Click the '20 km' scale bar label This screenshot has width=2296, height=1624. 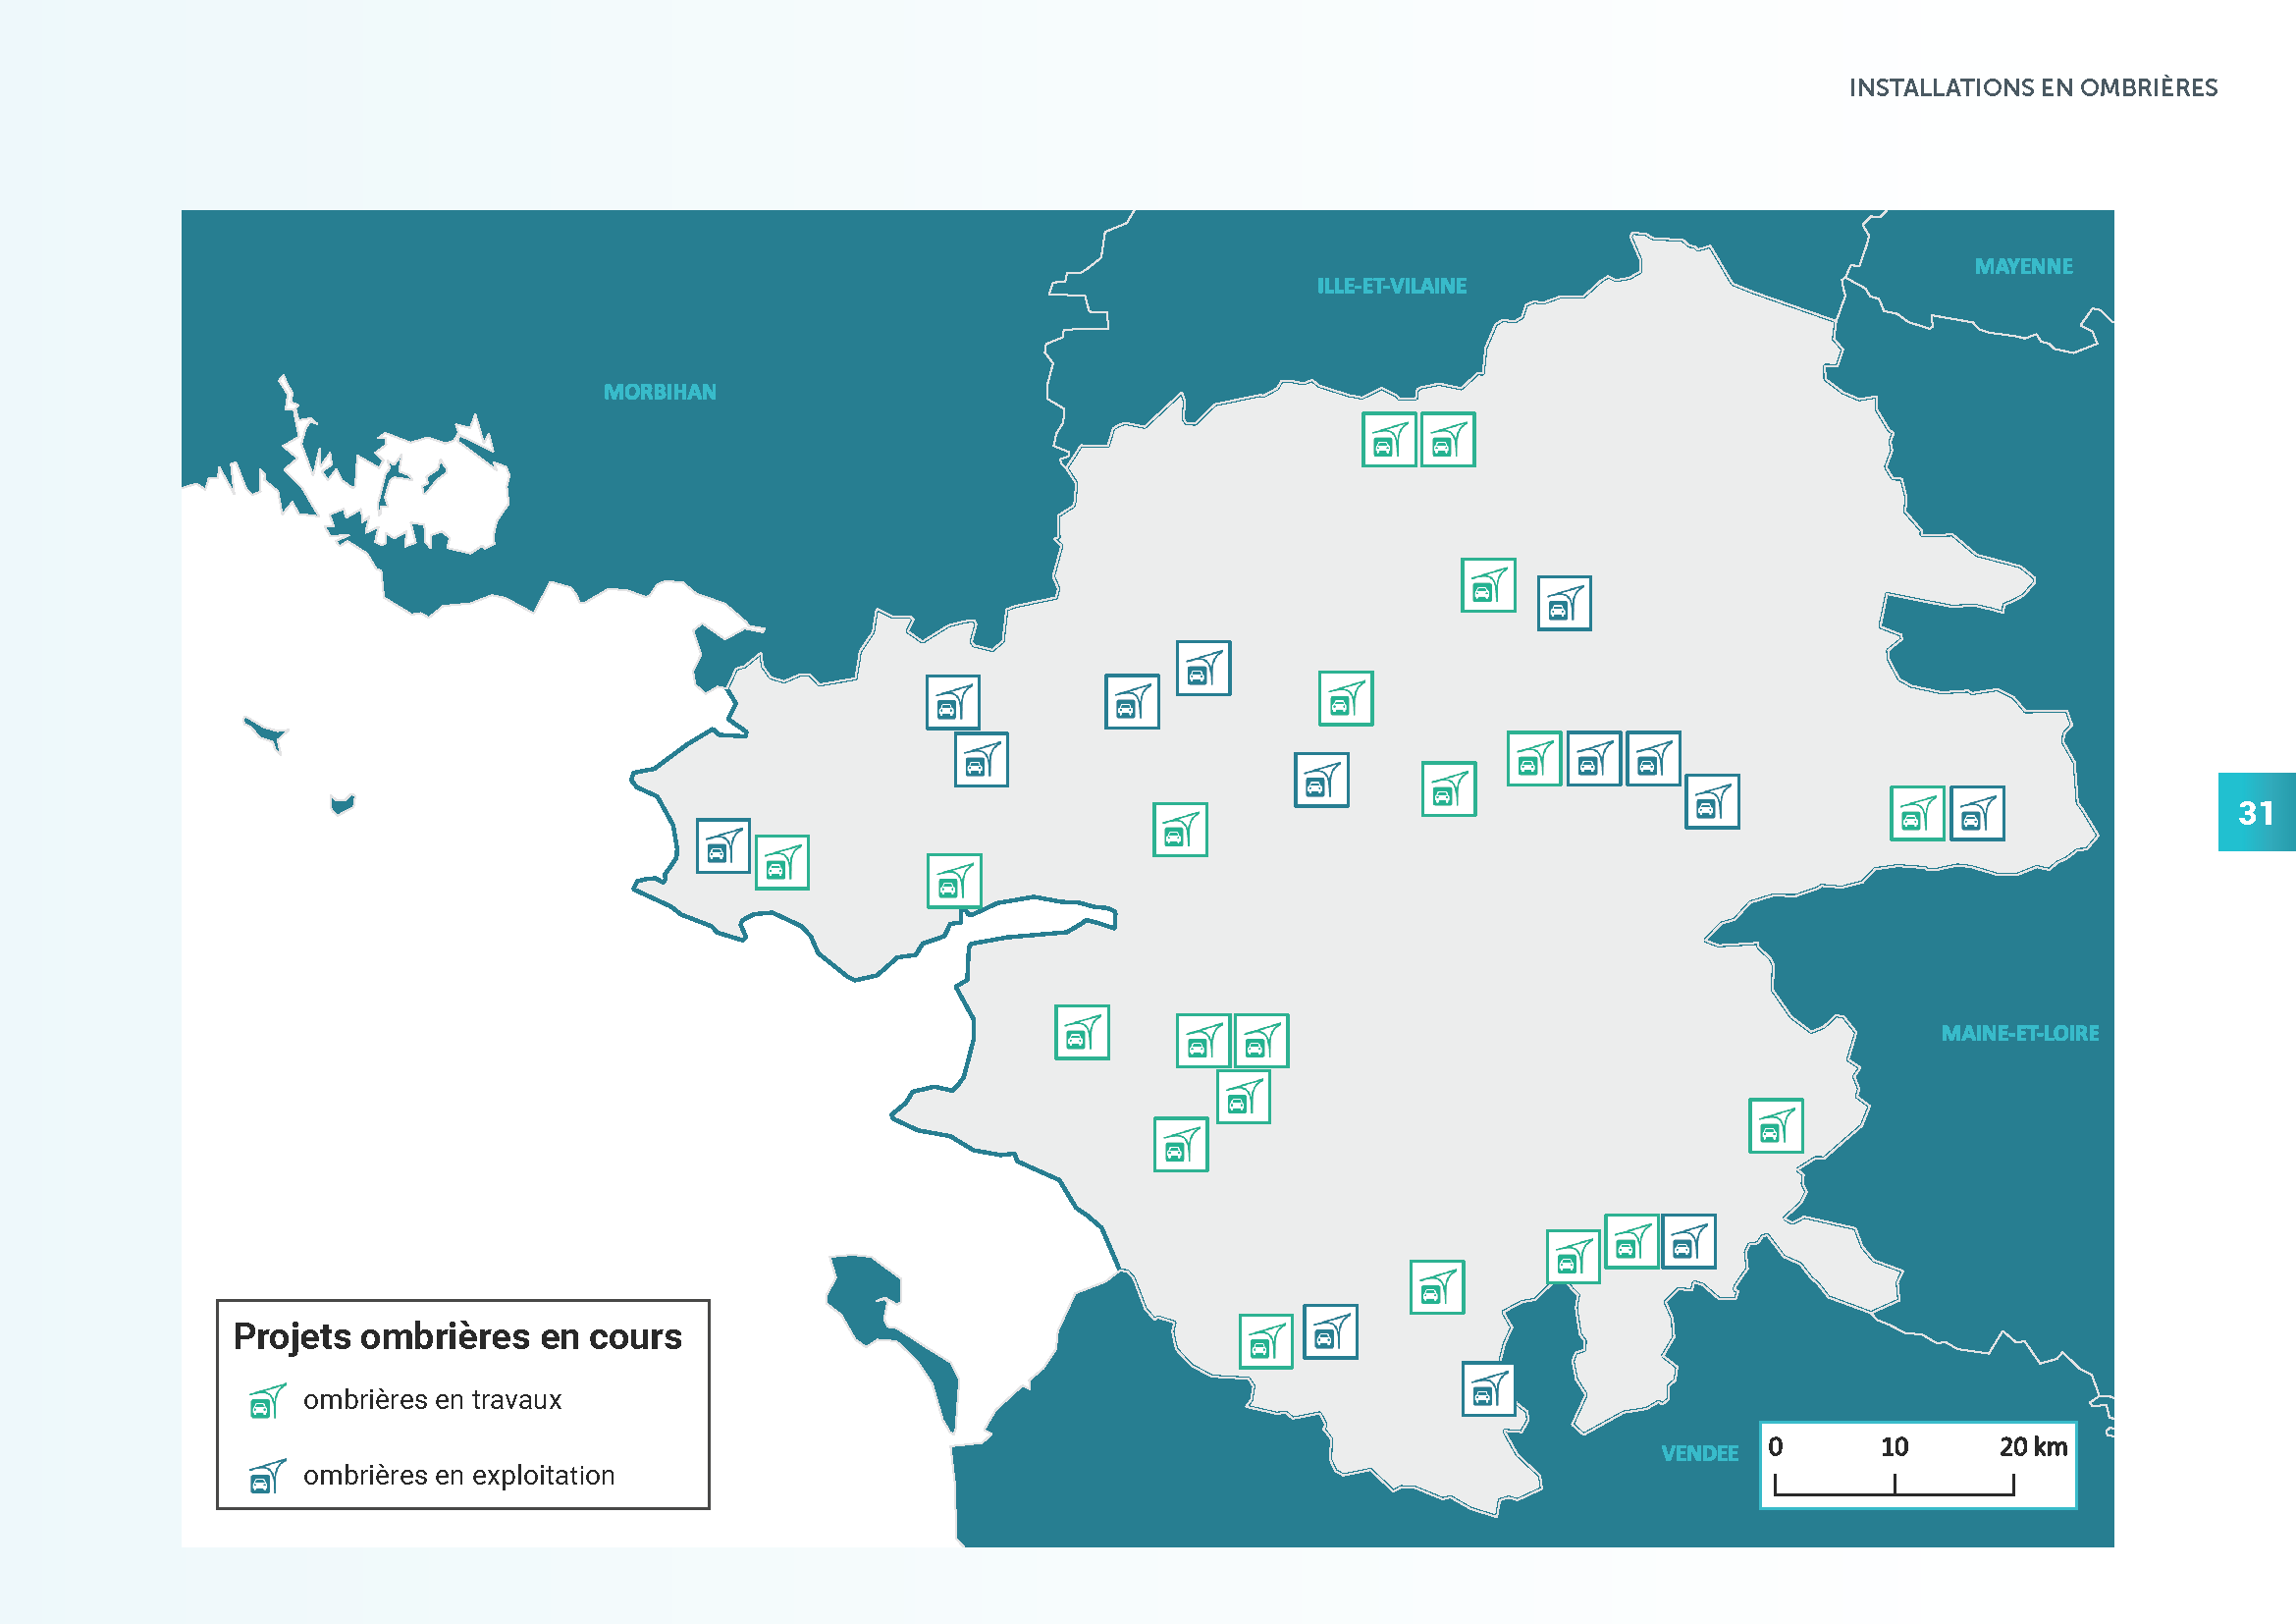[x=2033, y=1447]
